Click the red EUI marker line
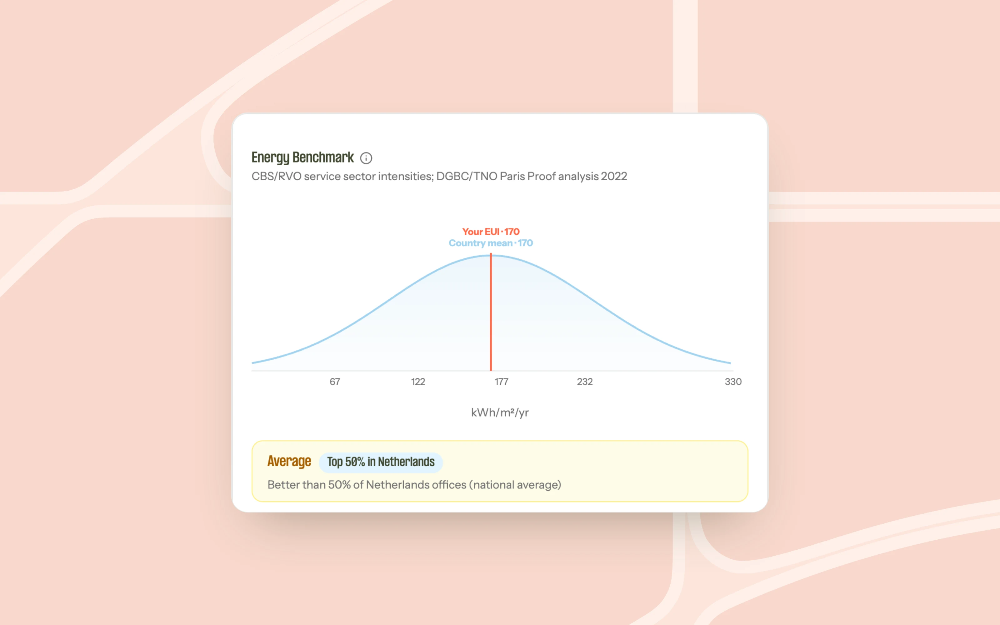 pyautogui.click(x=491, y=312)
